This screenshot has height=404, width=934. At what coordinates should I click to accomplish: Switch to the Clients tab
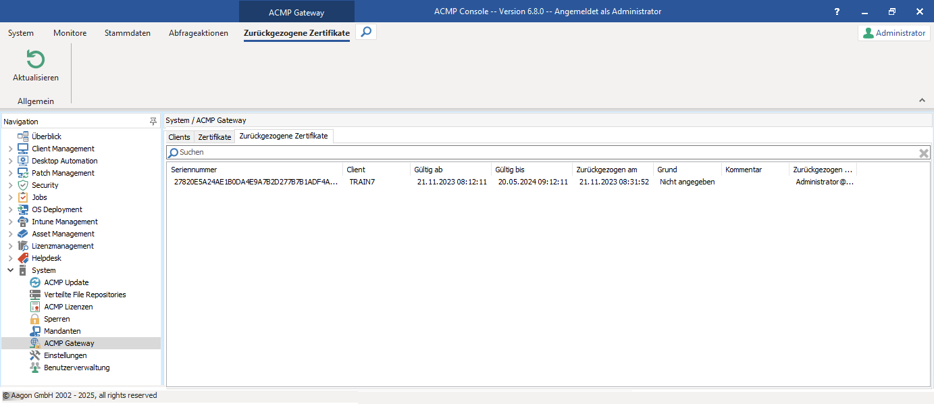point(178,136)
